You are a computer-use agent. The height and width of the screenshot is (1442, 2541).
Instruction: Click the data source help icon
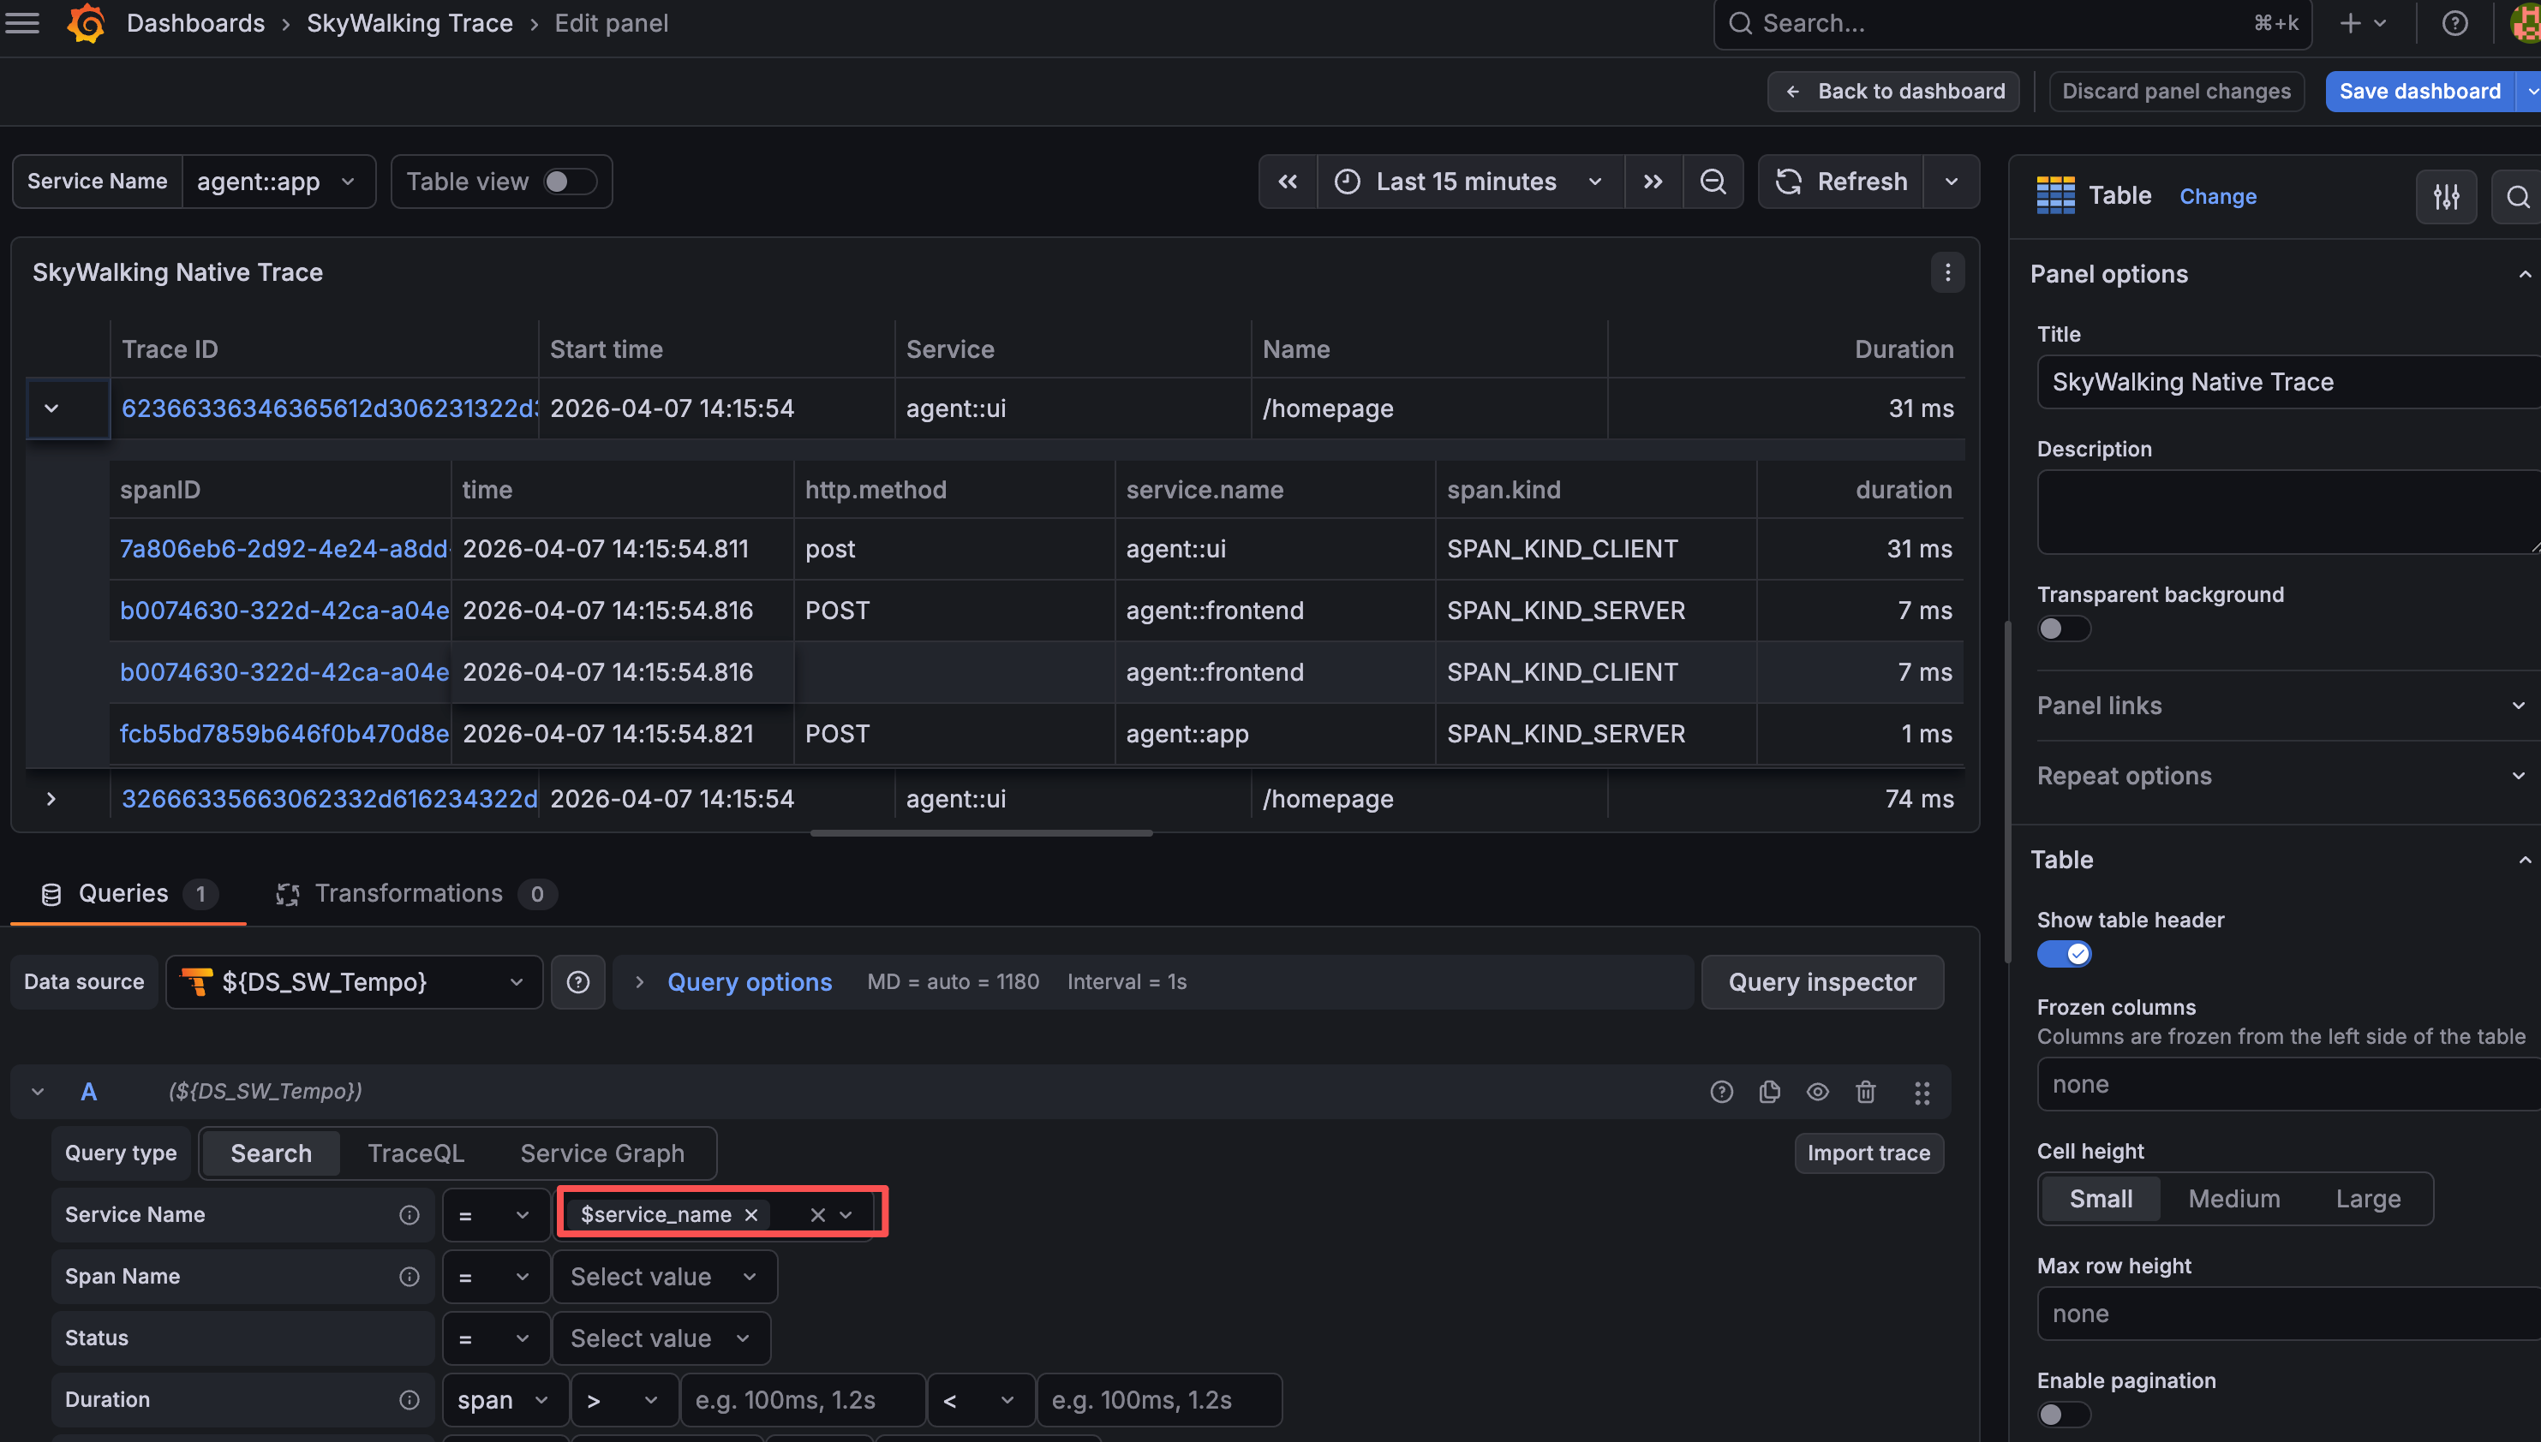[x=577, y=981]
